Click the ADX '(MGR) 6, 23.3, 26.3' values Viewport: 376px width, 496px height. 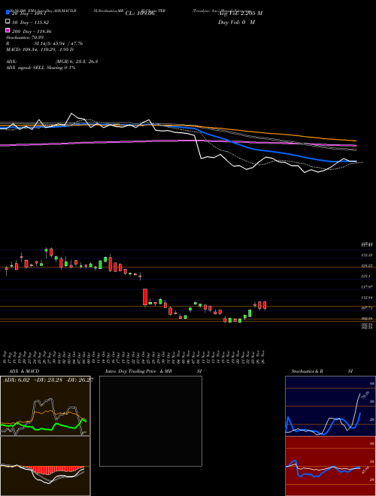(x=76, y=62)
